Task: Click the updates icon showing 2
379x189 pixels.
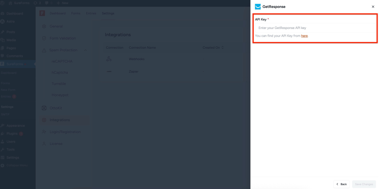Action: [37, 3]
